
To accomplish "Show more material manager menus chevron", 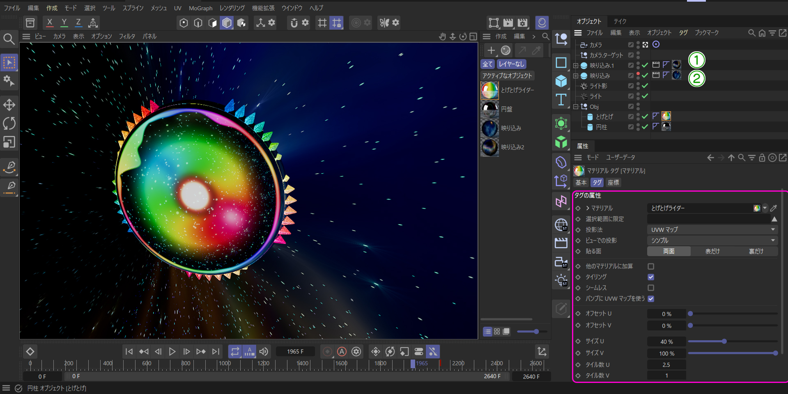I will [x=534, y=37].
